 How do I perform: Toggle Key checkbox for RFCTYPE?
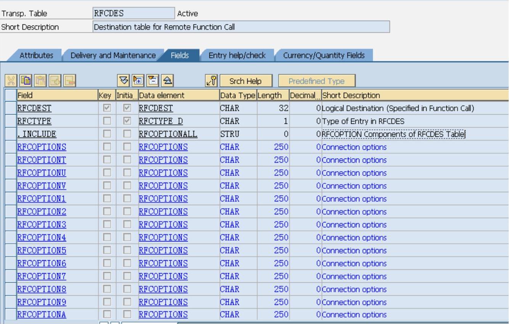point(107,121)
